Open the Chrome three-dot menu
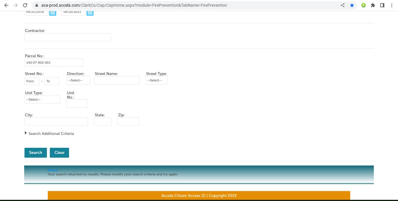398x201 pixels. click(x=392, y=5)
